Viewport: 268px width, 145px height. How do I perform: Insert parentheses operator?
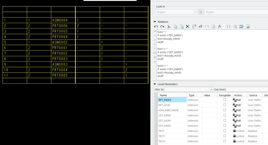click(x=155, y=53)
